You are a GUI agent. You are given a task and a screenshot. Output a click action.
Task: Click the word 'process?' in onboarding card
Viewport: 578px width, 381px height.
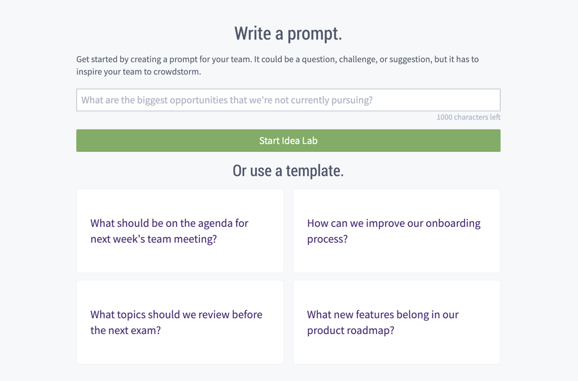tap(327, 239)
